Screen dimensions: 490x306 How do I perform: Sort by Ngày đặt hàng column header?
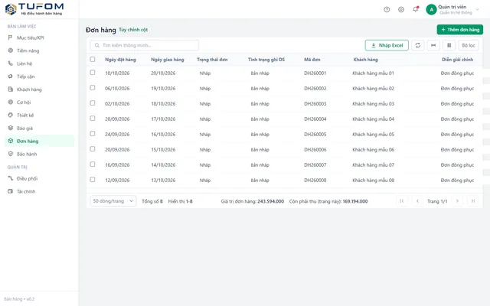(x=120, y=60)
